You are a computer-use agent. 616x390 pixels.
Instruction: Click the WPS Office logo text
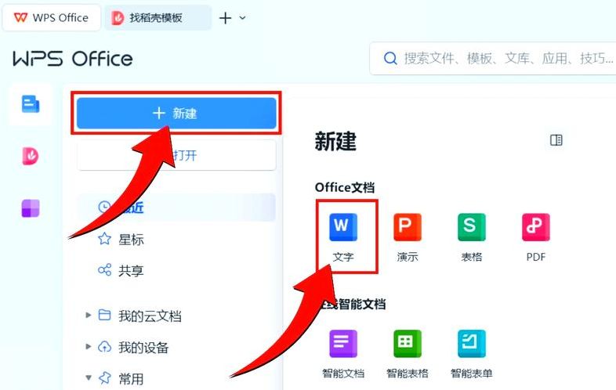pos(73,59)
